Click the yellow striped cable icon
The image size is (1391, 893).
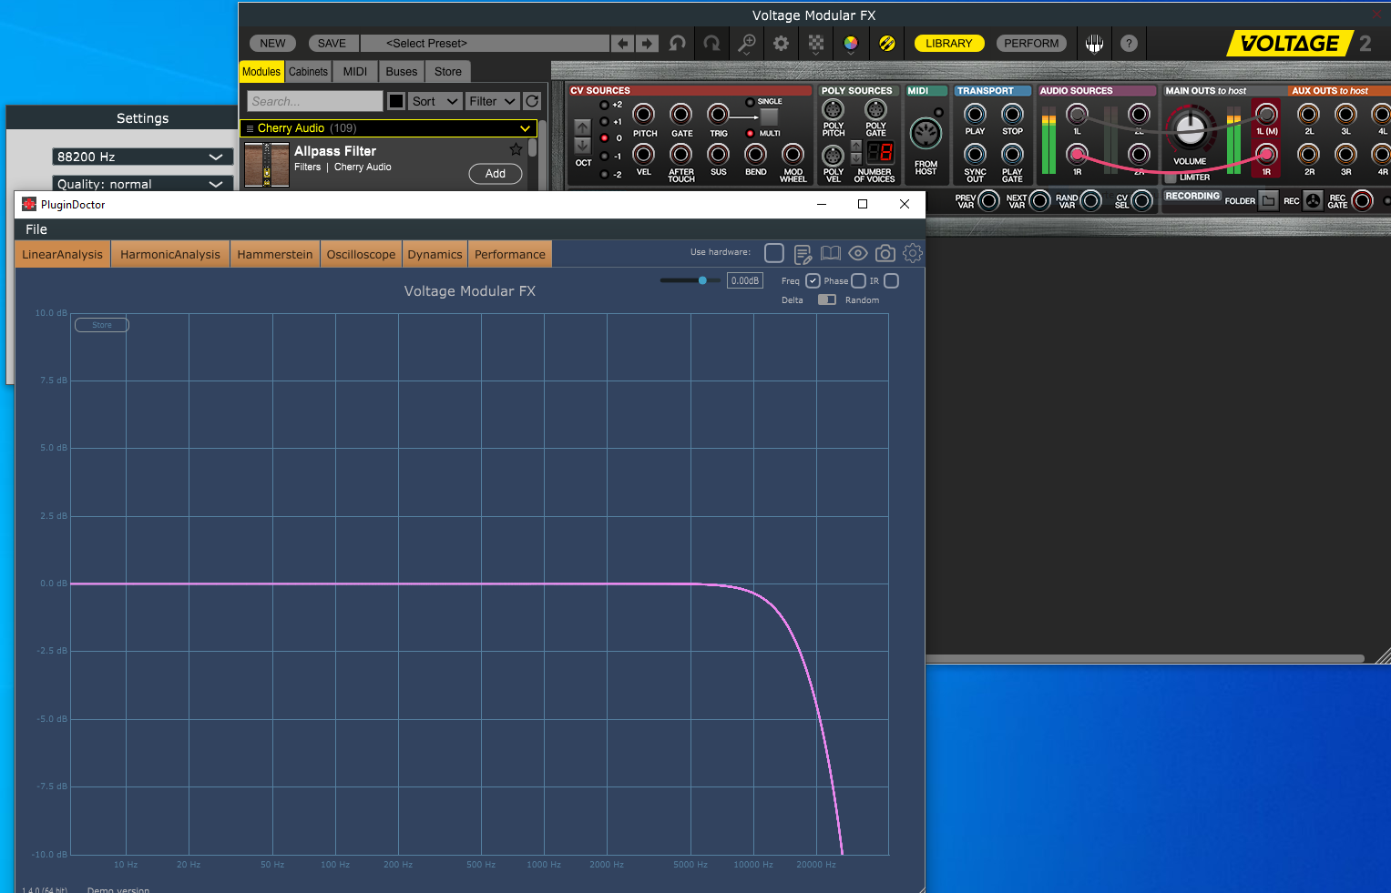886,43
